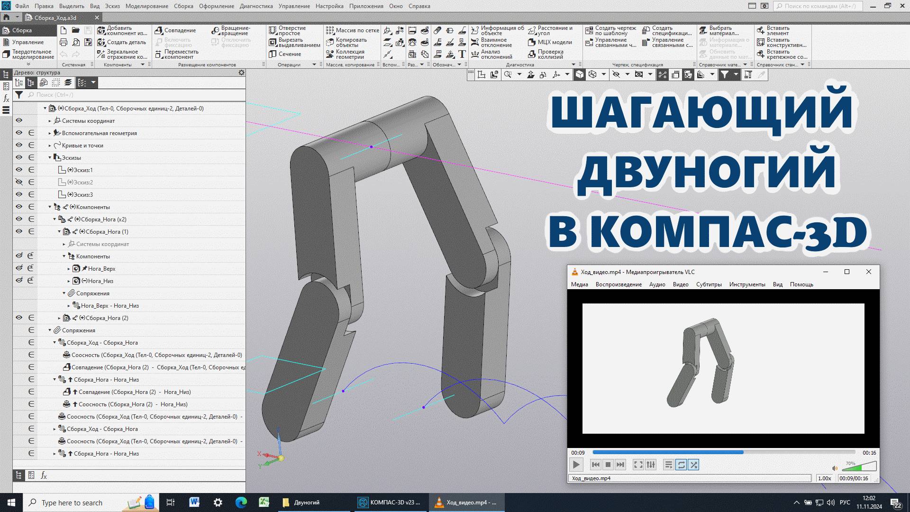Click Добавить компонент из файла icon
This screenshot has height=512, width=910.
[101, 30]
